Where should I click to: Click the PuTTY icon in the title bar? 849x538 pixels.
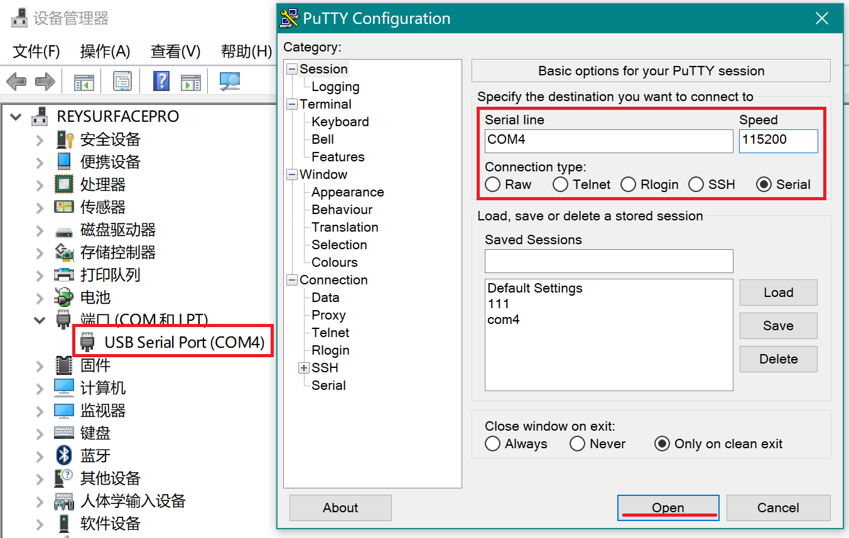coord(289,18)
